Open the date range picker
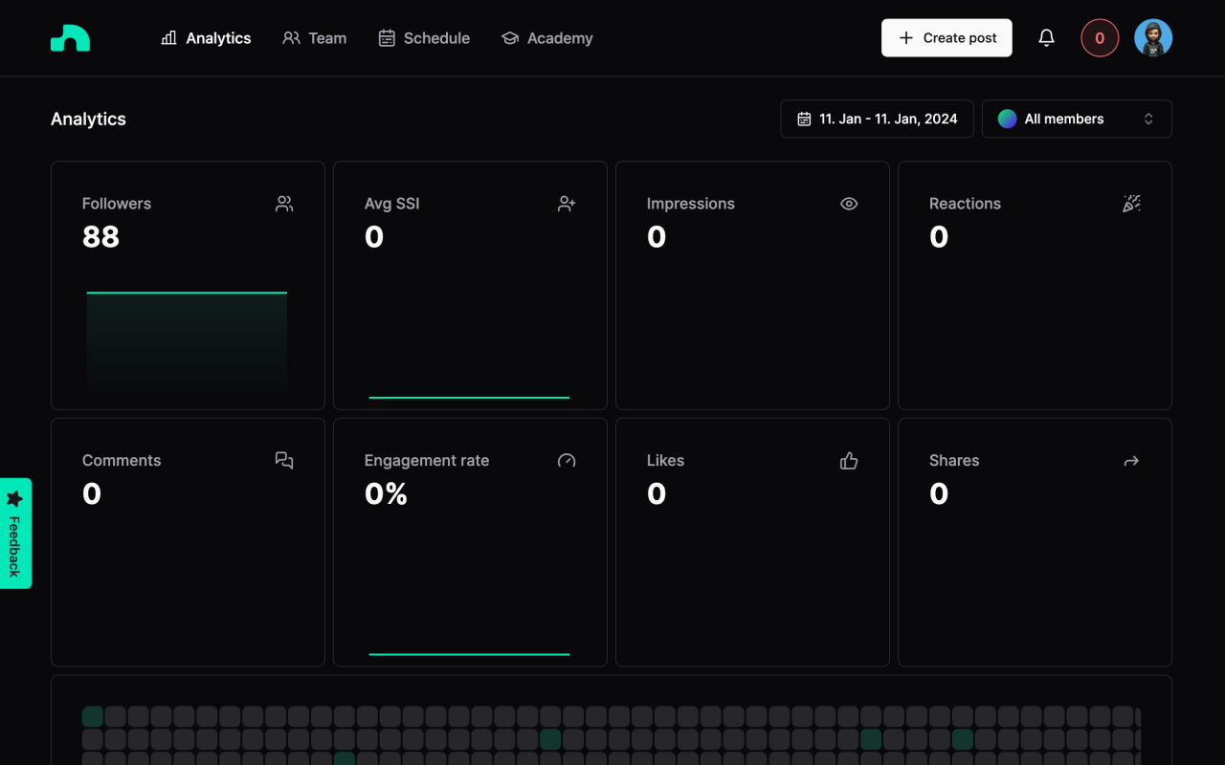The height and width of the screenshot is (765, 1225). click(877, 120)
